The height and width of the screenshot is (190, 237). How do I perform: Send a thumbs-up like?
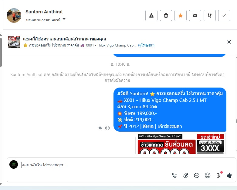[x=229, y=175]
